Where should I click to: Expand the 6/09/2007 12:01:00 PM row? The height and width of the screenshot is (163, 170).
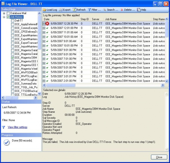[44, 28]
